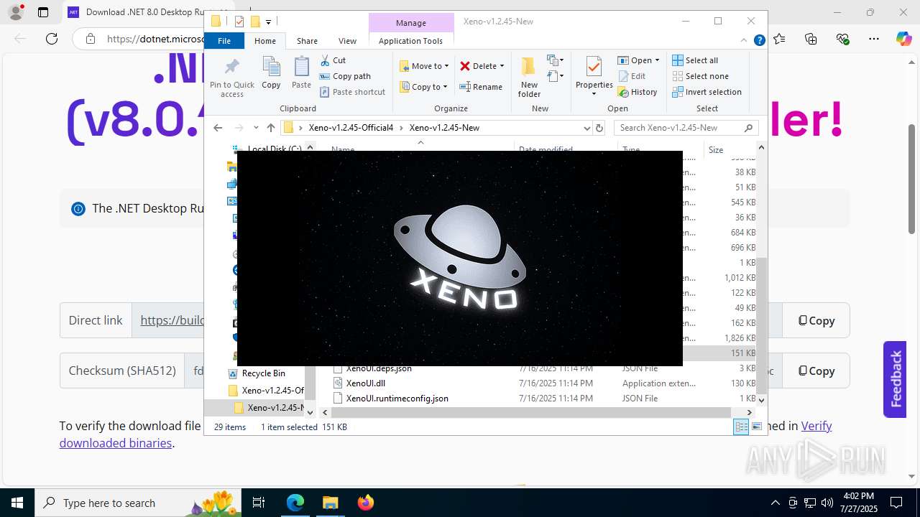
Task: Click the Pin to Quick access icon
Action: point(231,67)
